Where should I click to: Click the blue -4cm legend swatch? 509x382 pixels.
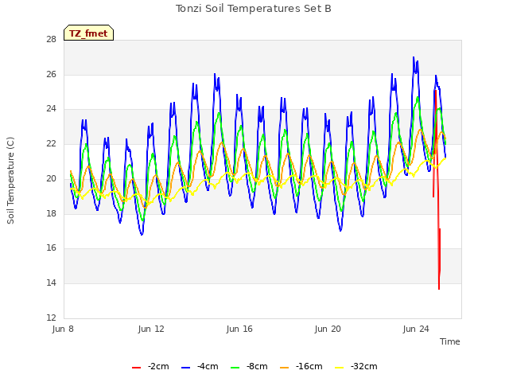coord(185,368)
